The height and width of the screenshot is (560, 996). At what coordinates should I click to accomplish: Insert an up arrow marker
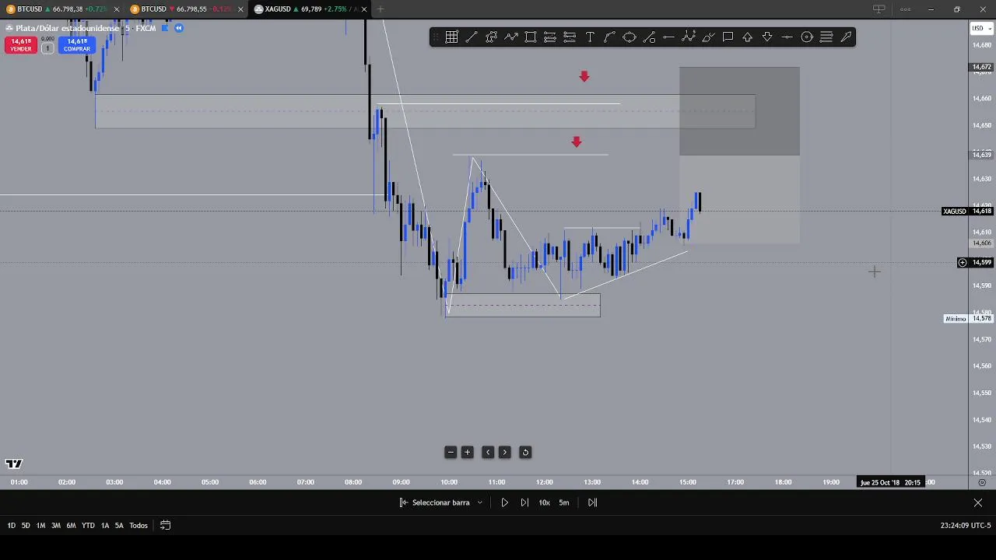(x=748, y=37)
